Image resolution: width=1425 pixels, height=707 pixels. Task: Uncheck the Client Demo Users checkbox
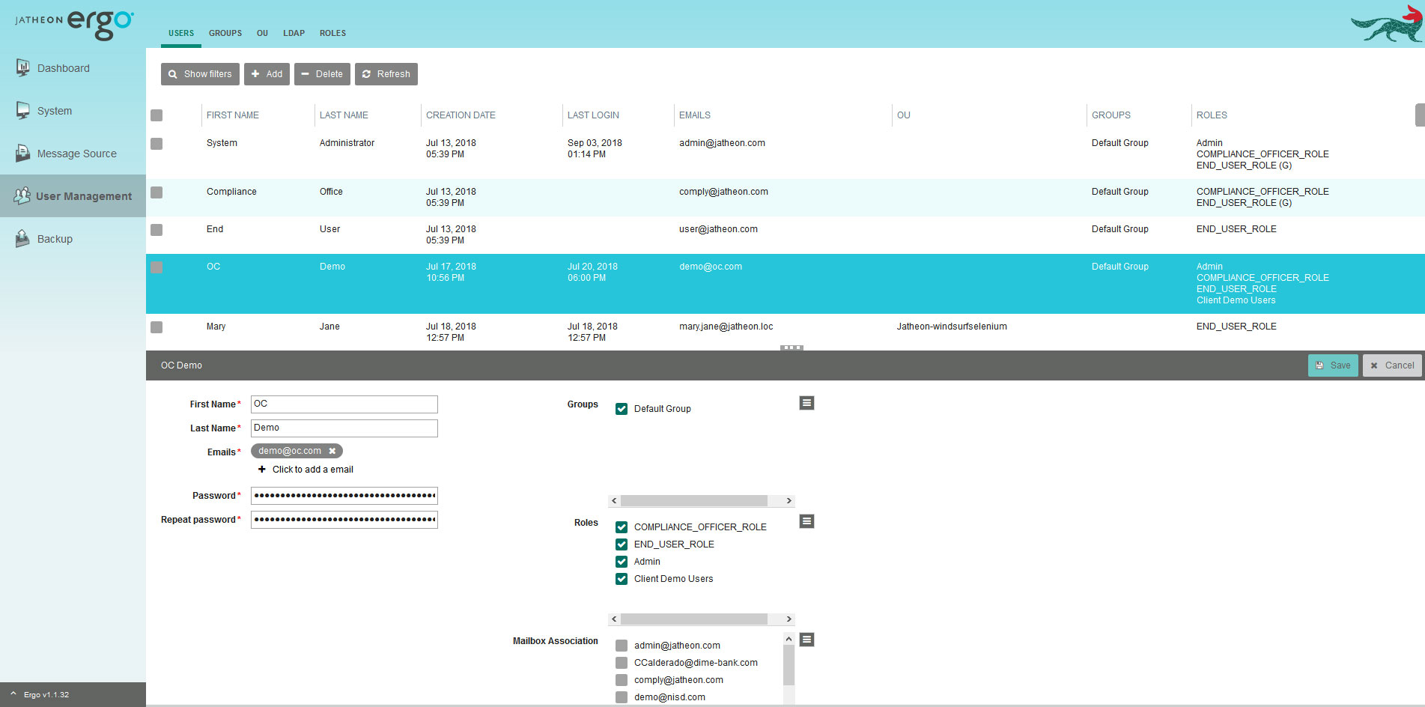click(622, 579)
